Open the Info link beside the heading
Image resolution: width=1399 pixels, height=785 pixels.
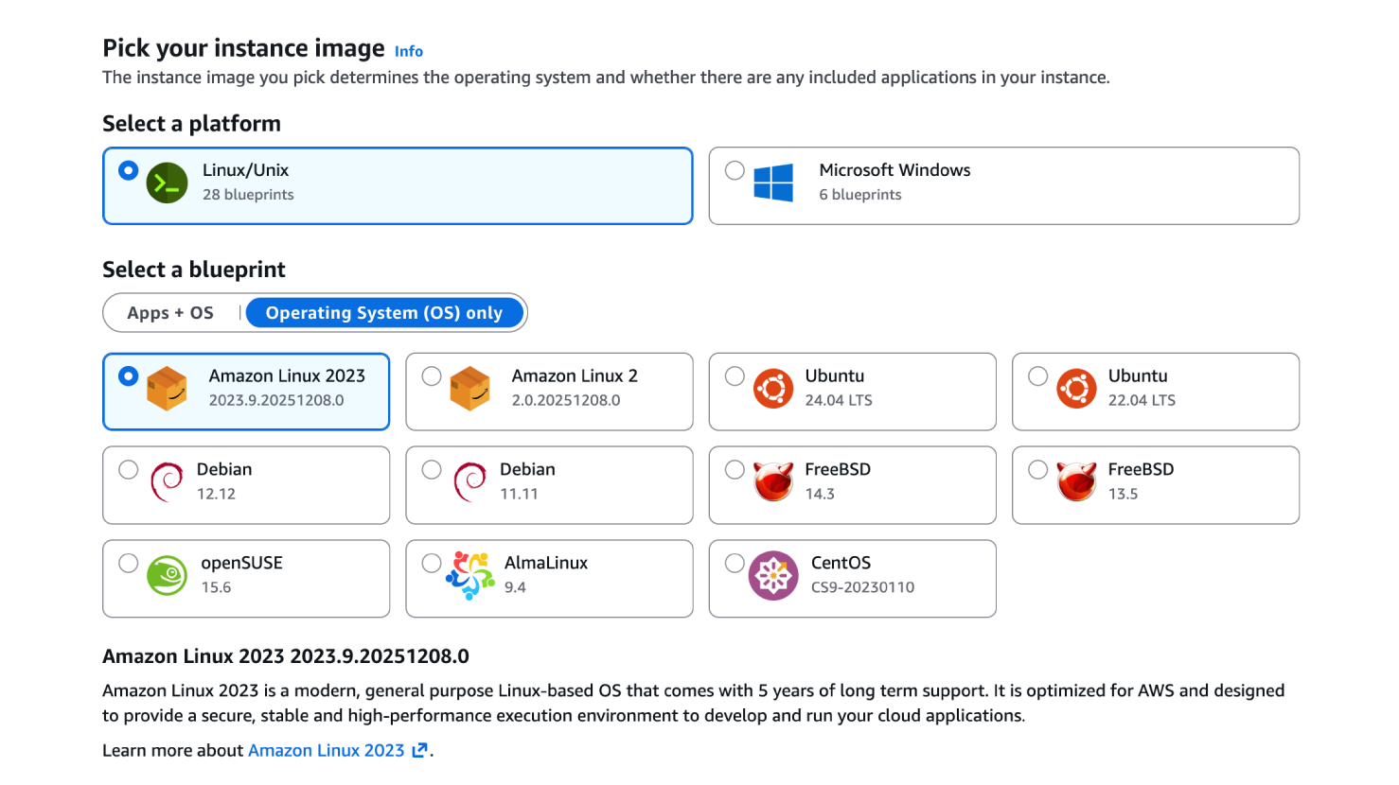(409, 51)
